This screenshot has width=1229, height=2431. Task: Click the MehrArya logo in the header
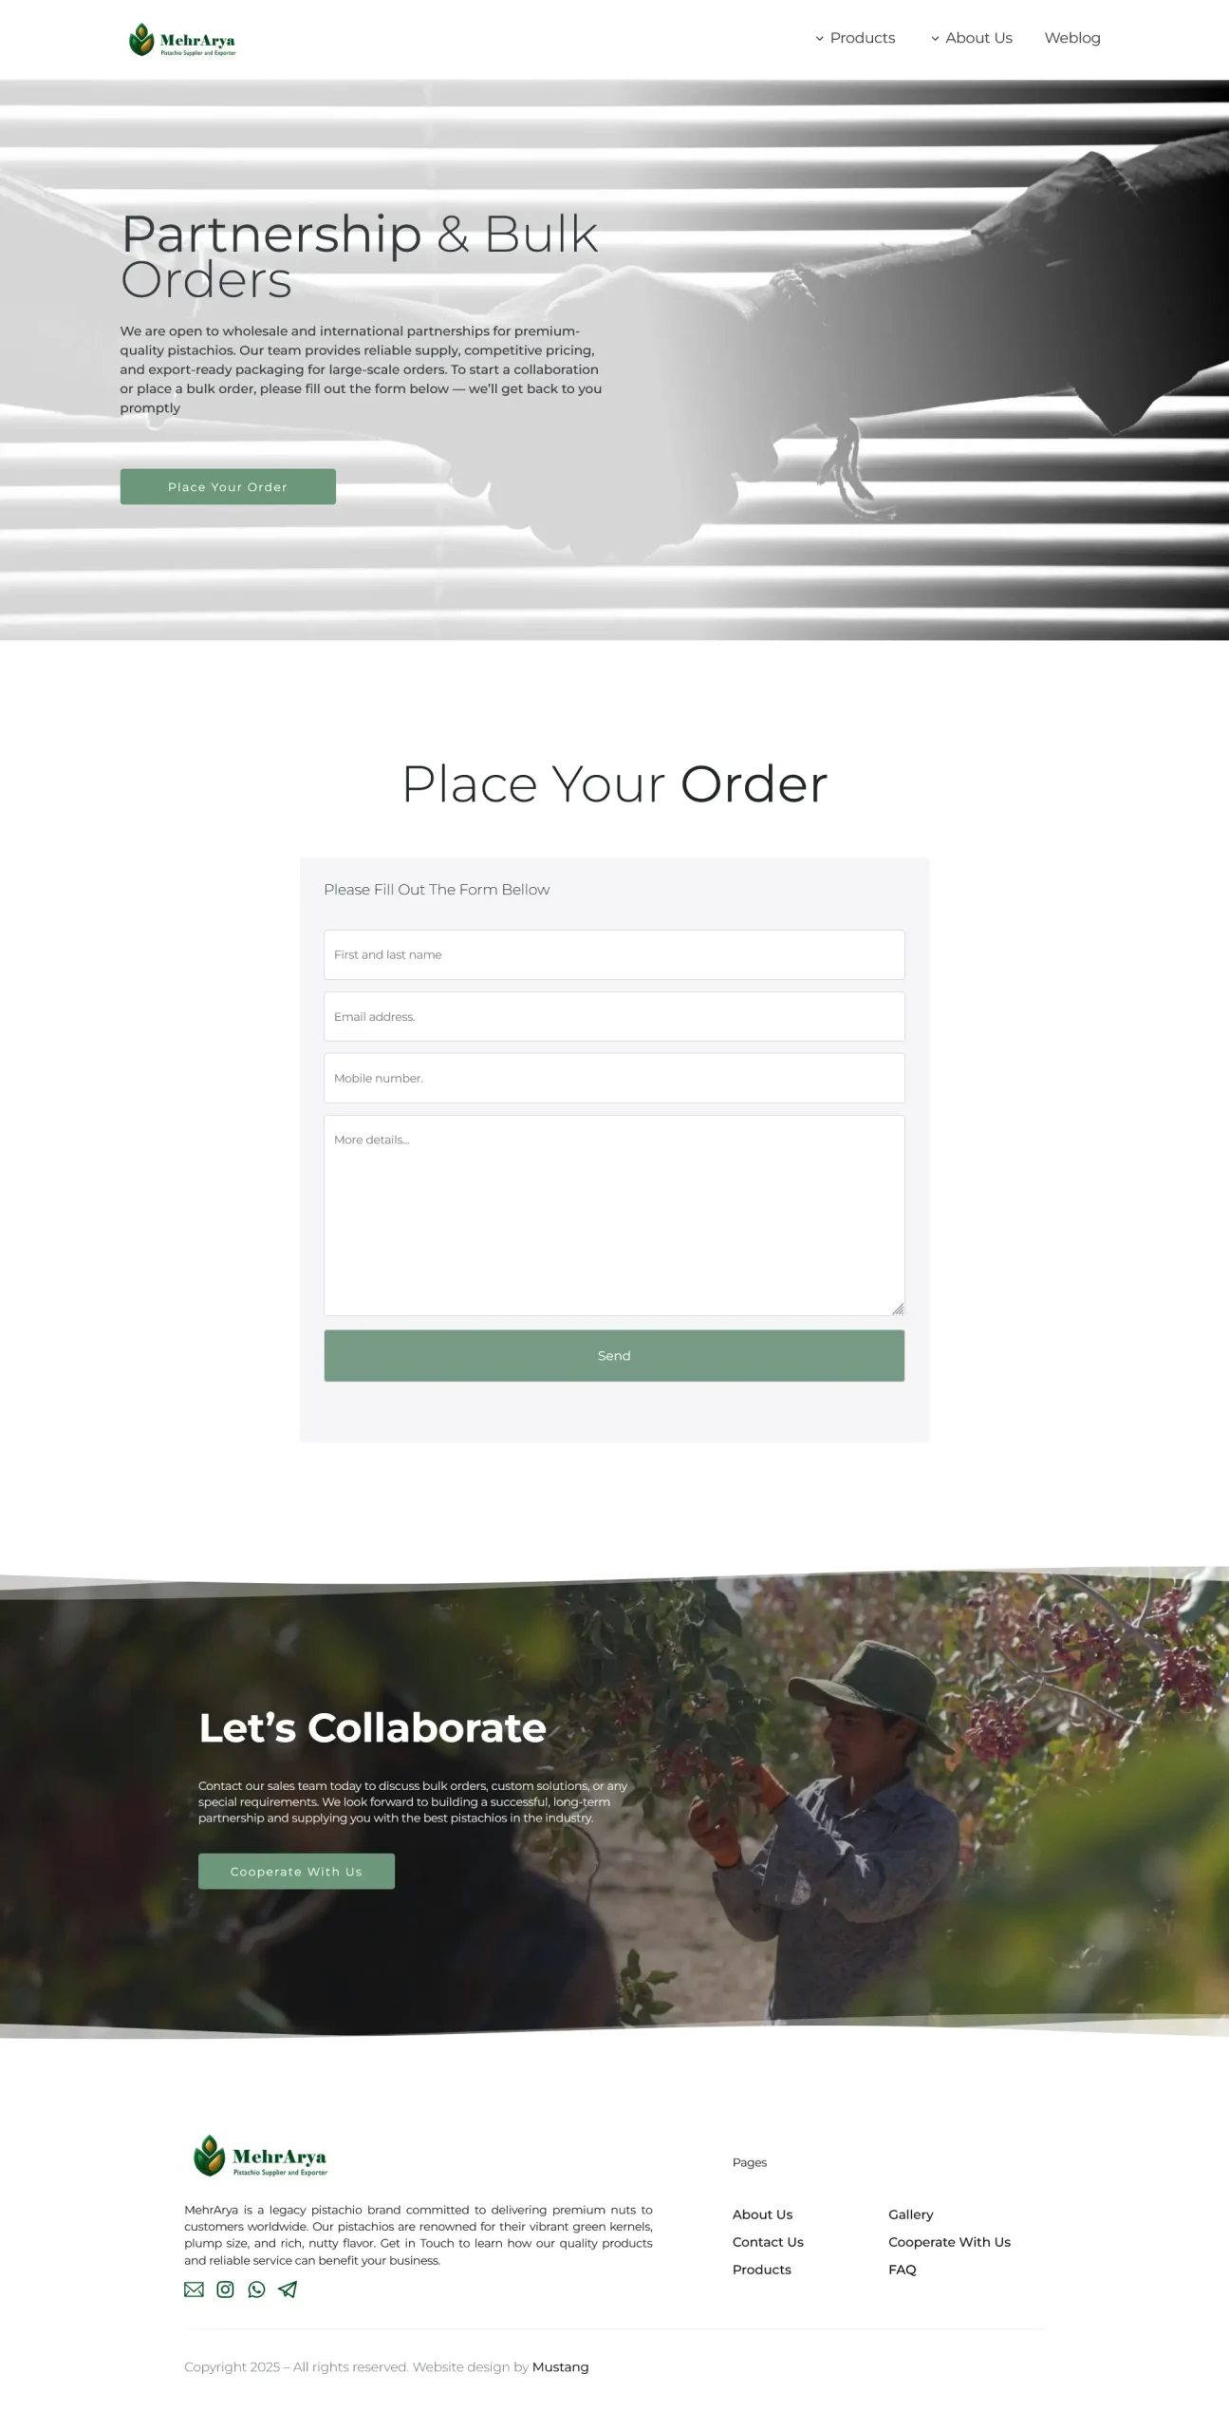coord(182,40)
